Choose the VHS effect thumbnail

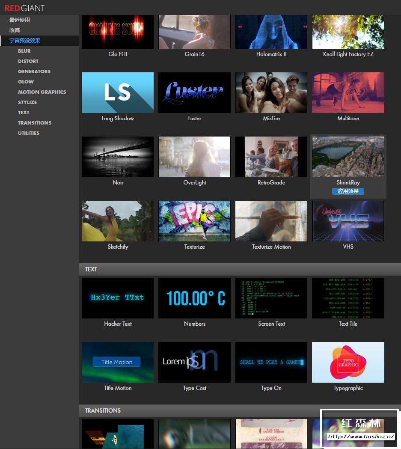[x=348, y=221]
